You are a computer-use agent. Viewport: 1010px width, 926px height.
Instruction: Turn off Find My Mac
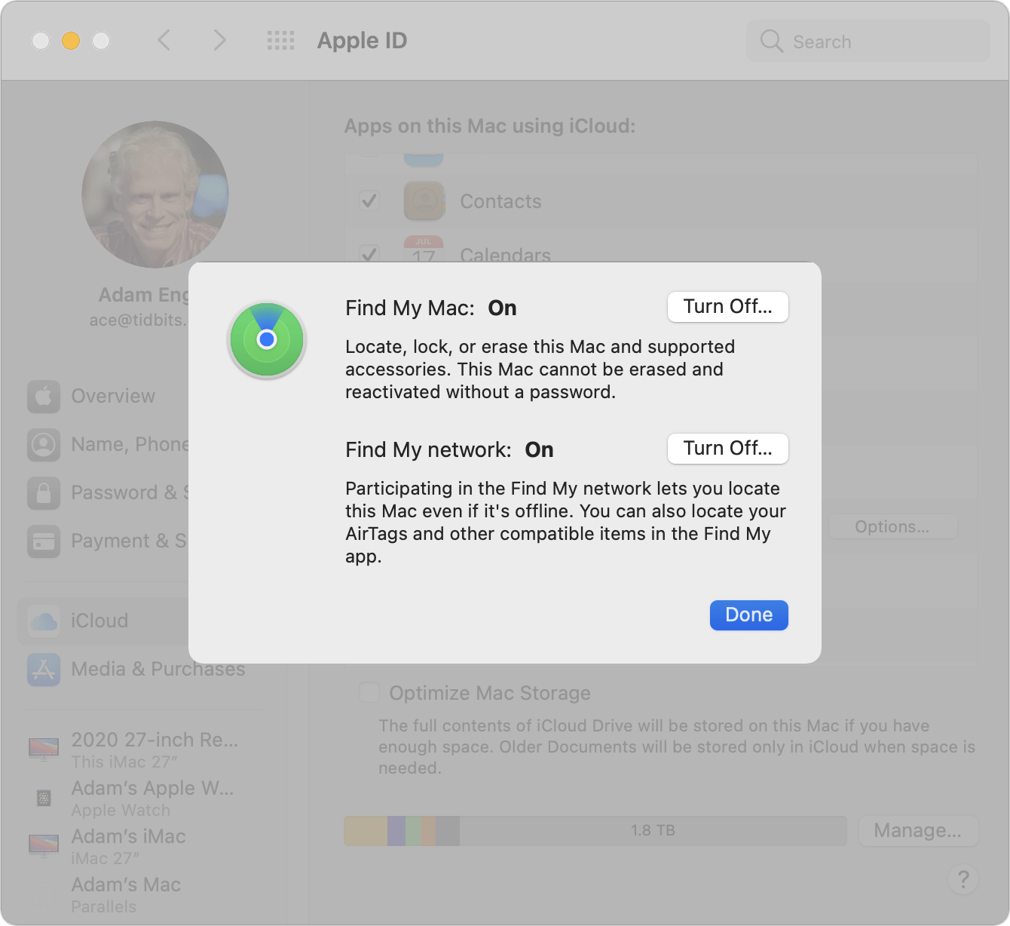728,307
